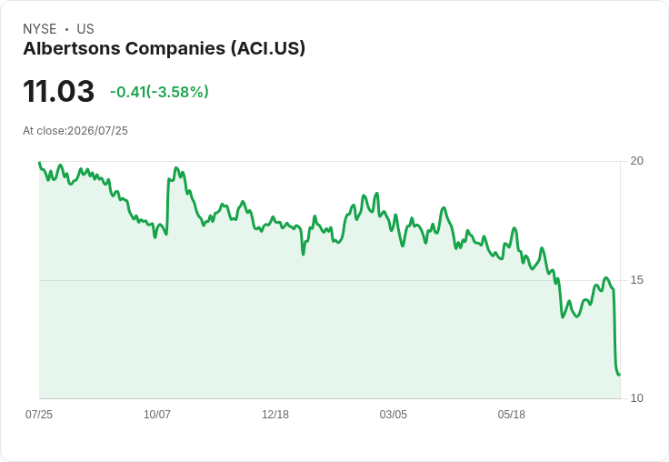
Task: Click the 10 y-axis price label
Action: click(636, 398)
